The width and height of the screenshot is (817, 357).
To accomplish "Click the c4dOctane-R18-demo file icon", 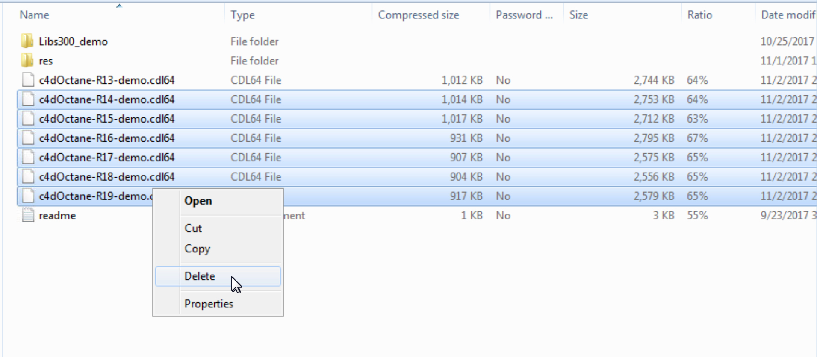I will [x=28, y=177].
